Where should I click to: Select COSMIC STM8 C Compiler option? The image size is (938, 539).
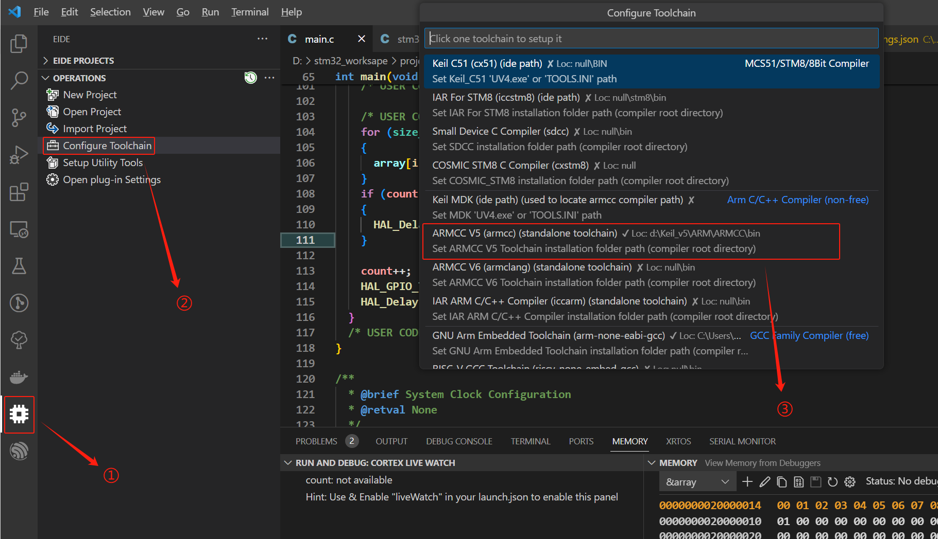[x=652, y=173]
